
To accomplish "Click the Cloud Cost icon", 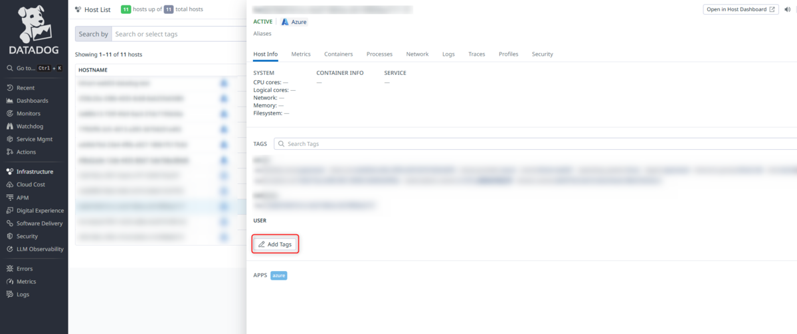I will pyautogui.click(x=9, y=184).
